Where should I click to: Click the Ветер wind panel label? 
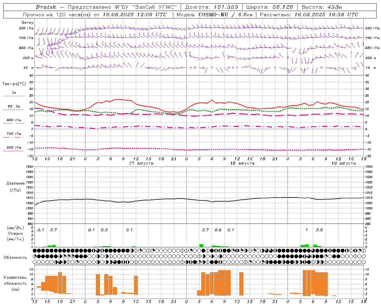[x=28, y=23]
